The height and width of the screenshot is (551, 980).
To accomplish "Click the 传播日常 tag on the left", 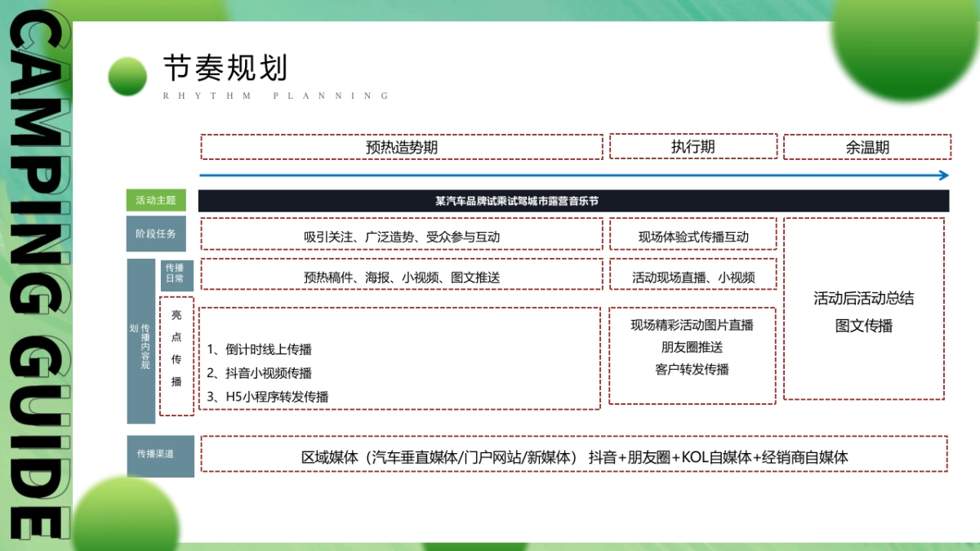I will [x=176, y=275].
